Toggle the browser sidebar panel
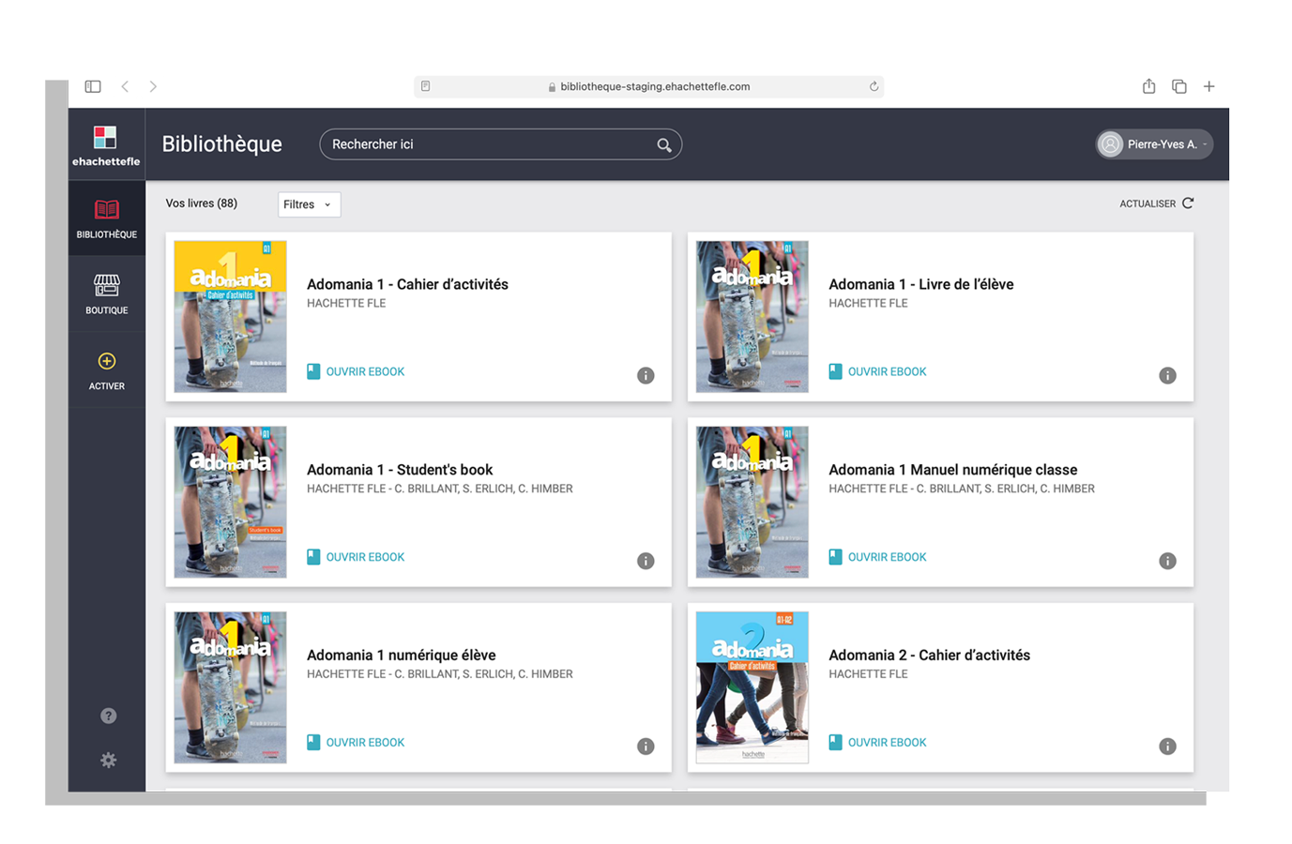Screen dimensions: 1292x844 click(x=93, y=86)
